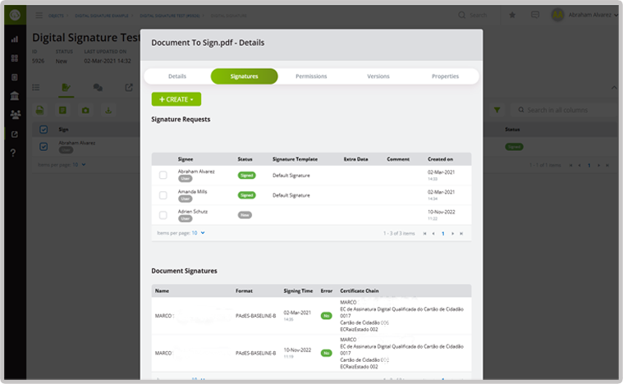Go to previous page of Signature Requests

(433, 234)
